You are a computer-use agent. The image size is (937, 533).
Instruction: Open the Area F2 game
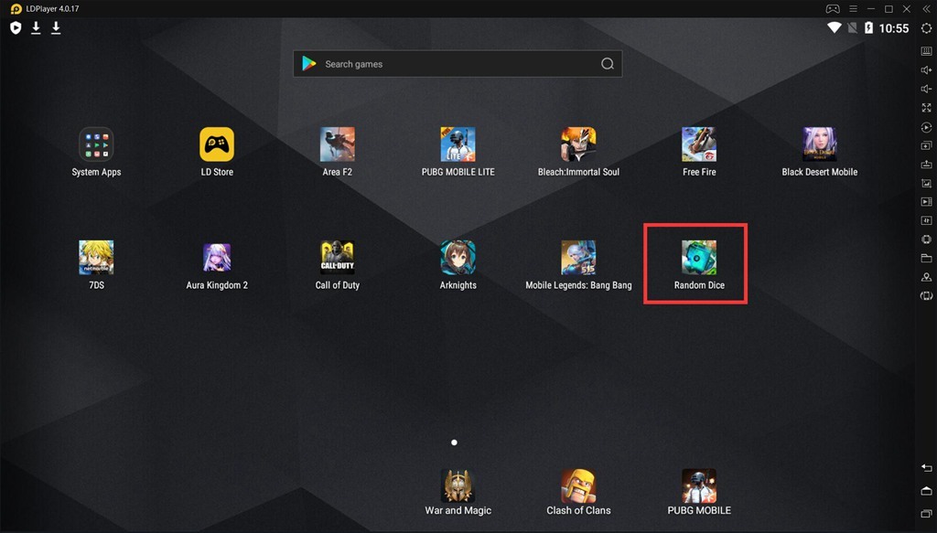coord(338,144)
